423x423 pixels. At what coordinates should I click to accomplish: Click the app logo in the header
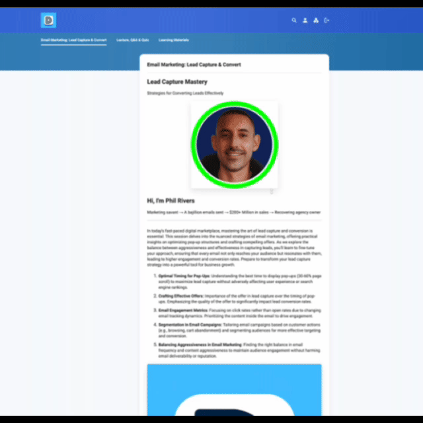tap(48, 20)
